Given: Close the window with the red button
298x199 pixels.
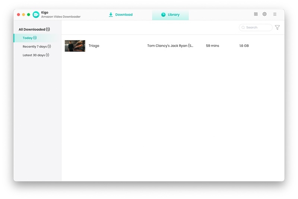Looking at the screenshot, I should (18, 15).
